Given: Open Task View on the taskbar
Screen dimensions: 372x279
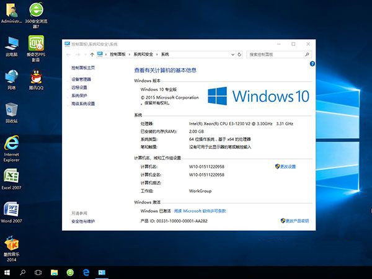Looking at the screenshot, I should [x=38, y=272].
